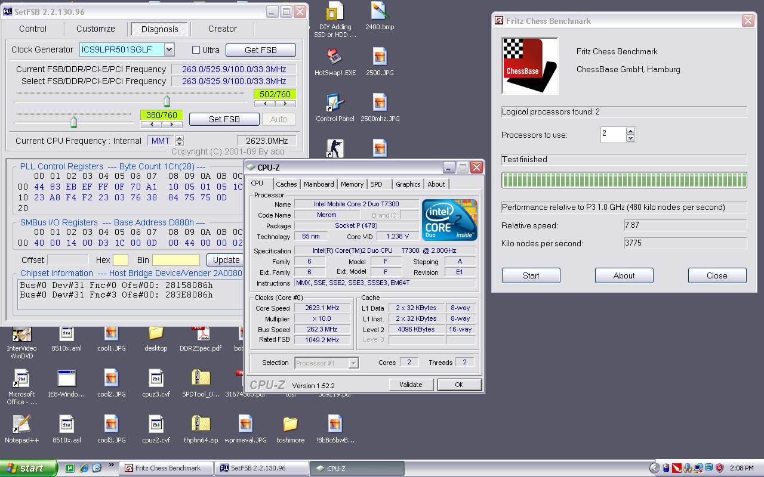This screenshot has width=764, height=477.
Task: Open the Windows start button
Action: [29, 468]
